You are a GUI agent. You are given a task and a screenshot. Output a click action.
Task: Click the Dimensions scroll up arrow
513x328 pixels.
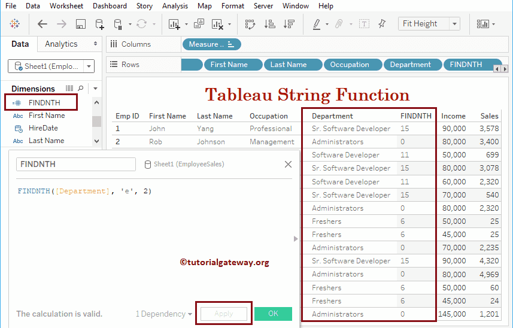click(x=96, y=102)
